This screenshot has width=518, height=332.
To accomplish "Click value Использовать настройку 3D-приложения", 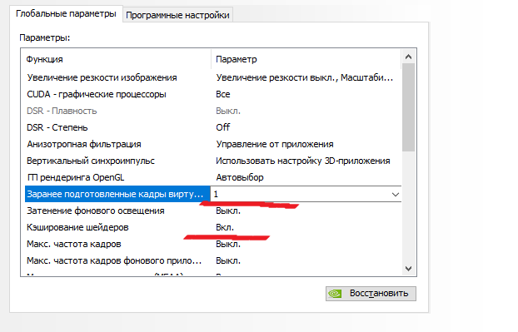I will pos(303,161).
